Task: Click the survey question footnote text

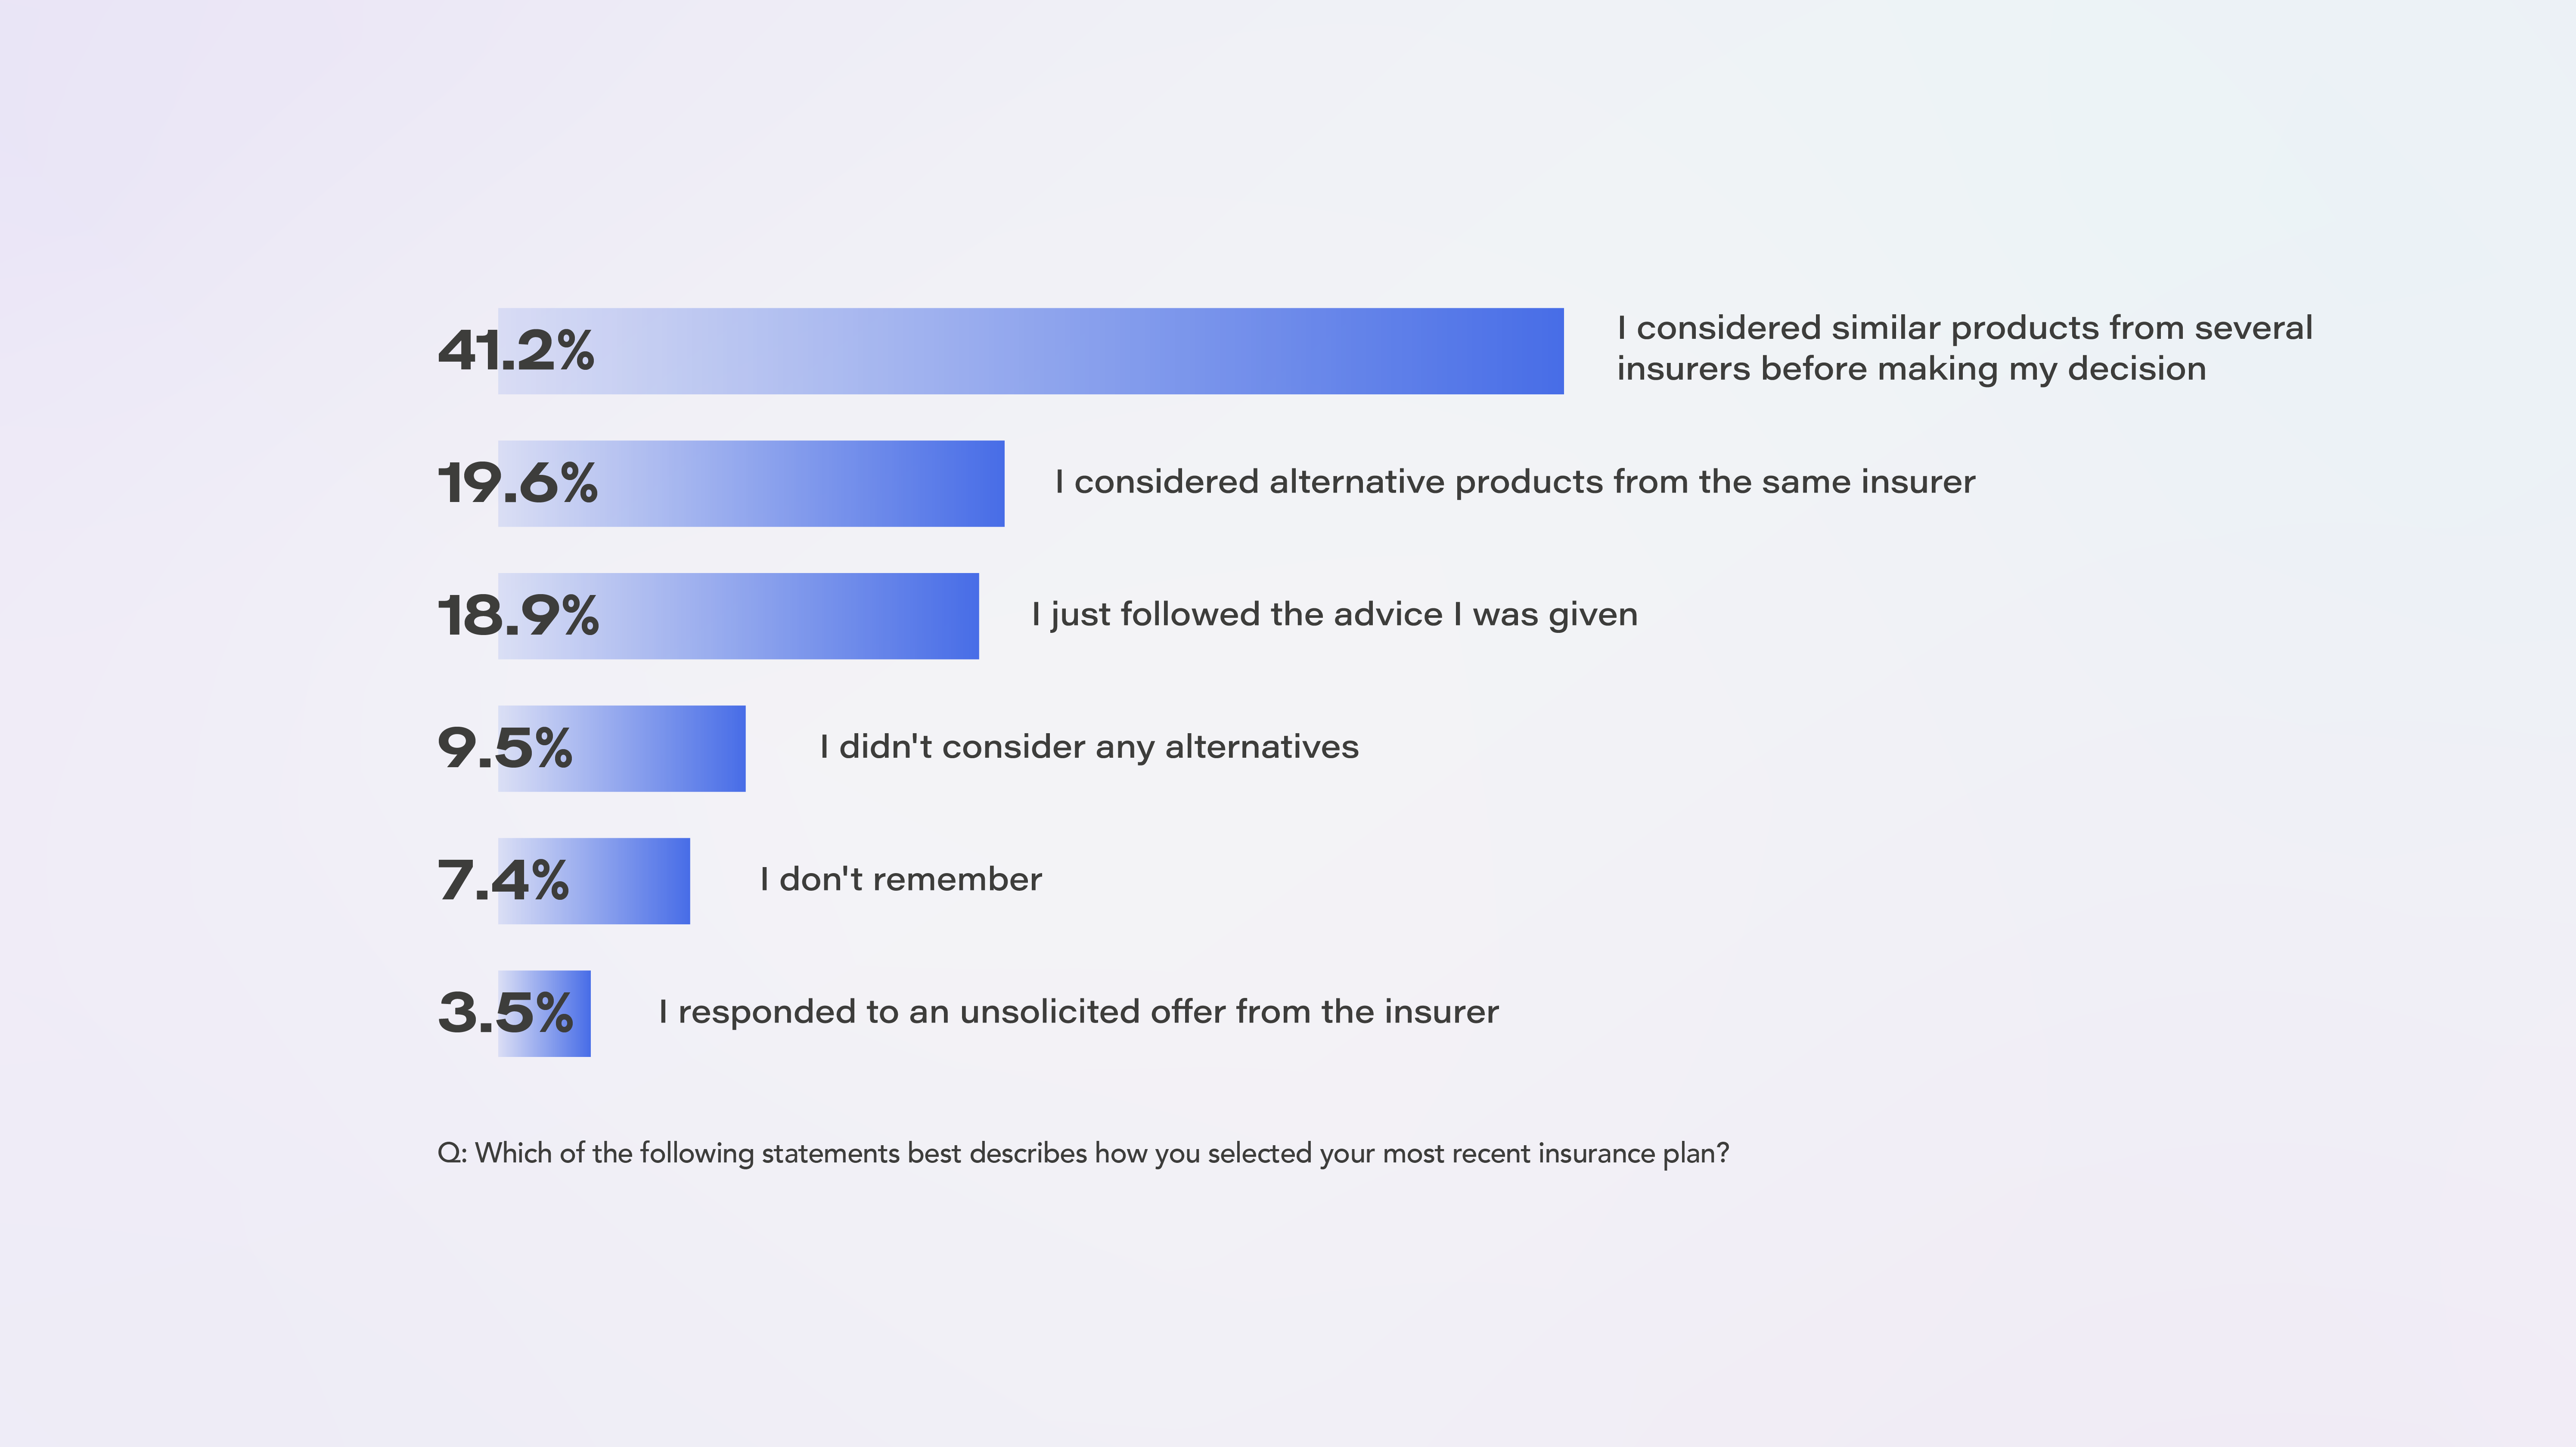Action: pos(1083,1153)
